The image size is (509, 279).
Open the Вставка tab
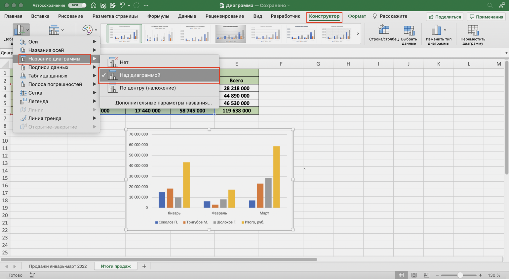click(x=40, y=16)
